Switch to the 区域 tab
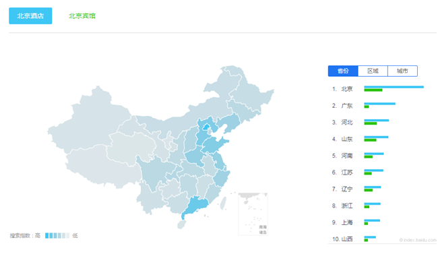438x254 pixels. [x=373, y=71]
